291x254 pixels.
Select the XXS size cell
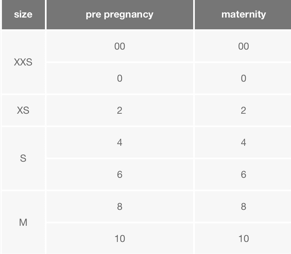point(23,62)
